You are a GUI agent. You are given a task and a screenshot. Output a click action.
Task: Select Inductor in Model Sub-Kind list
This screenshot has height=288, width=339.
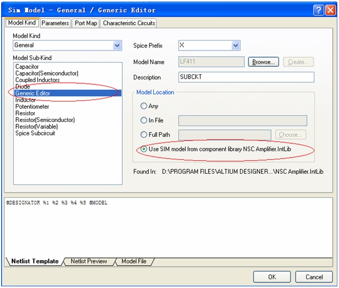pos(26,100)
